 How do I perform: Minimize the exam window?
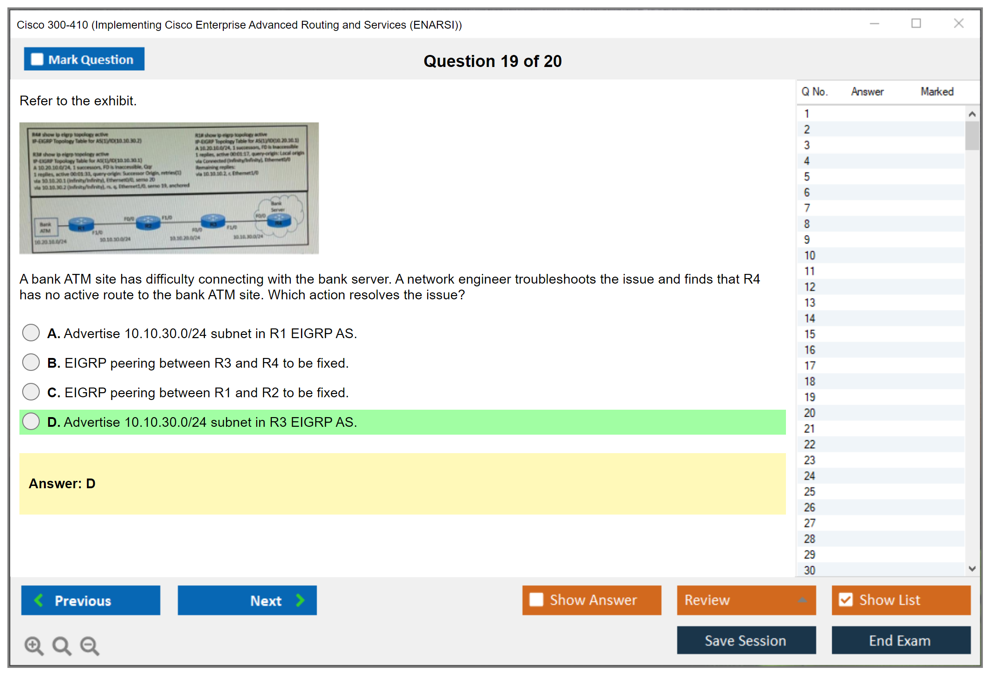coord(874,24)
